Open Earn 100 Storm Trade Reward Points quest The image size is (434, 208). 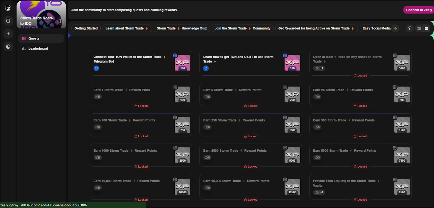pos(124,120)
